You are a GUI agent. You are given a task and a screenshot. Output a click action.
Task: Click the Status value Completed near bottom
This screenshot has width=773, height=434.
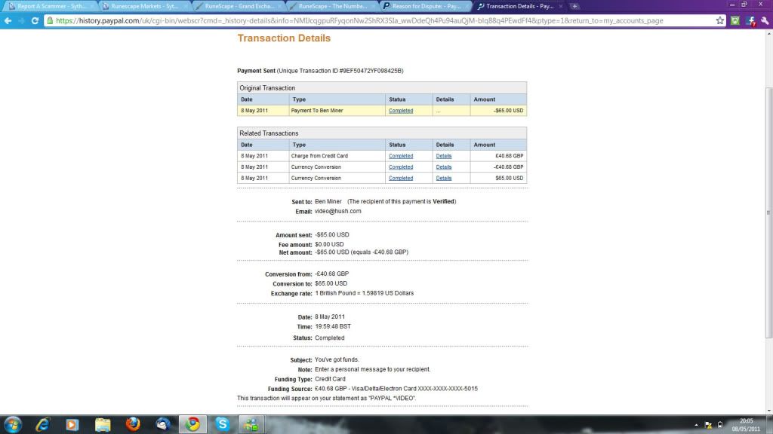point(330,338)
